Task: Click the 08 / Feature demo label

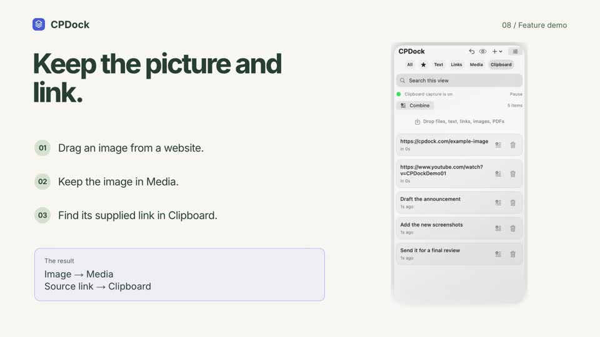Action: pyautogui.click(x=534, y=25)
